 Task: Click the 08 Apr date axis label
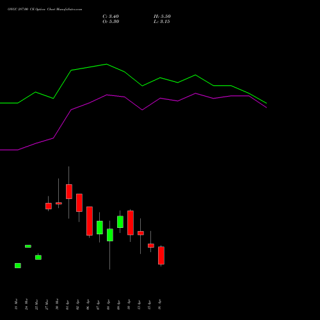(x=108, y=304)
